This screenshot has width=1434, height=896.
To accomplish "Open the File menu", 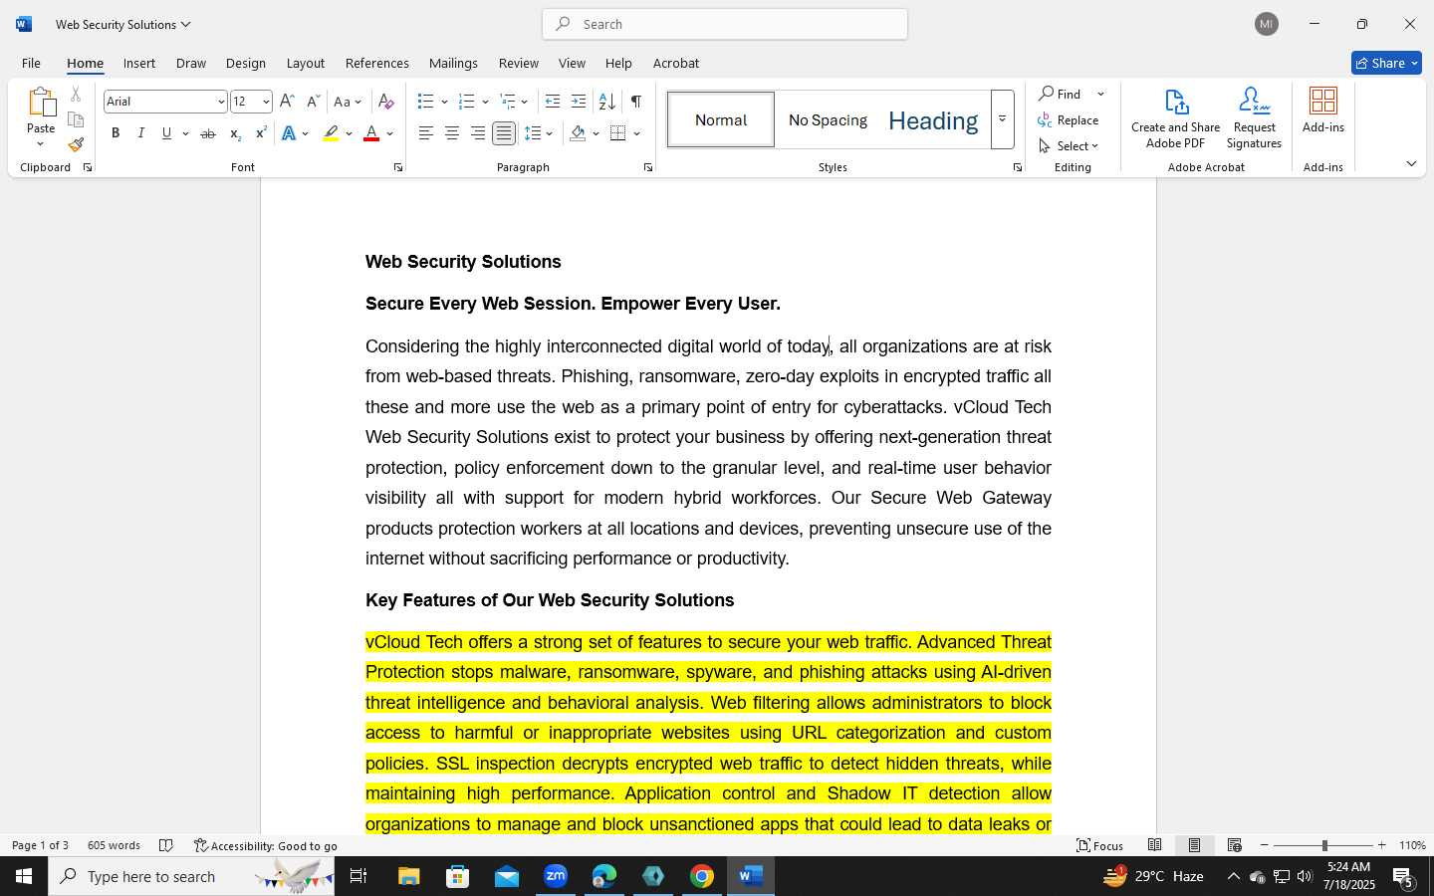I will pos(31,63).
